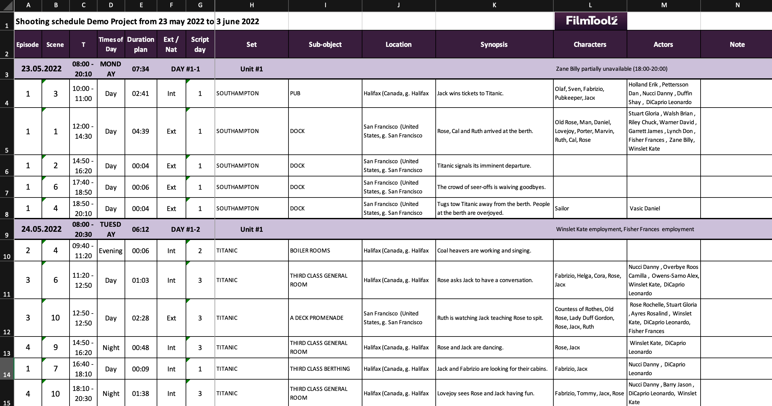Select the Zane Billy partially unavailable note
Image resolution: width=772 pixels, height=406 pixels.
coord(612,69)
